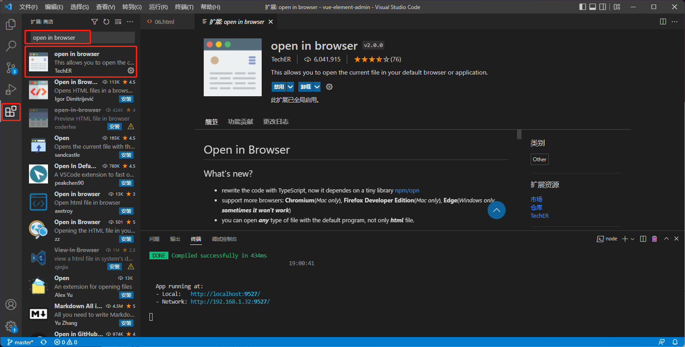The height and width of the screenshot is (347, 685).
Task: Open dropdown arrow next to disable button
Action: click(290, 87)
